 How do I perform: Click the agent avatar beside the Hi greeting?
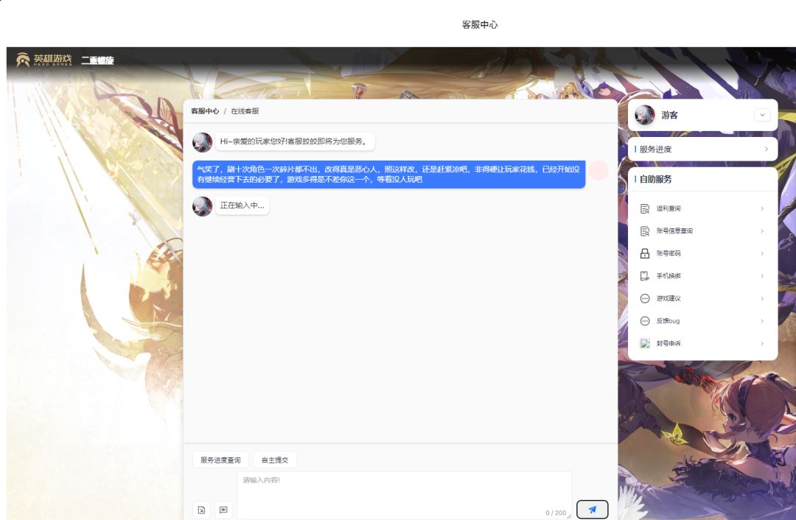202,142
